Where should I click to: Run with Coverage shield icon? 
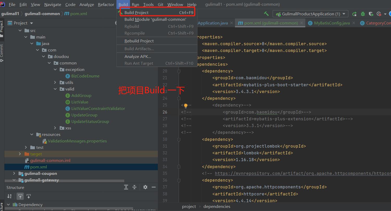click(x=371, y=14)
